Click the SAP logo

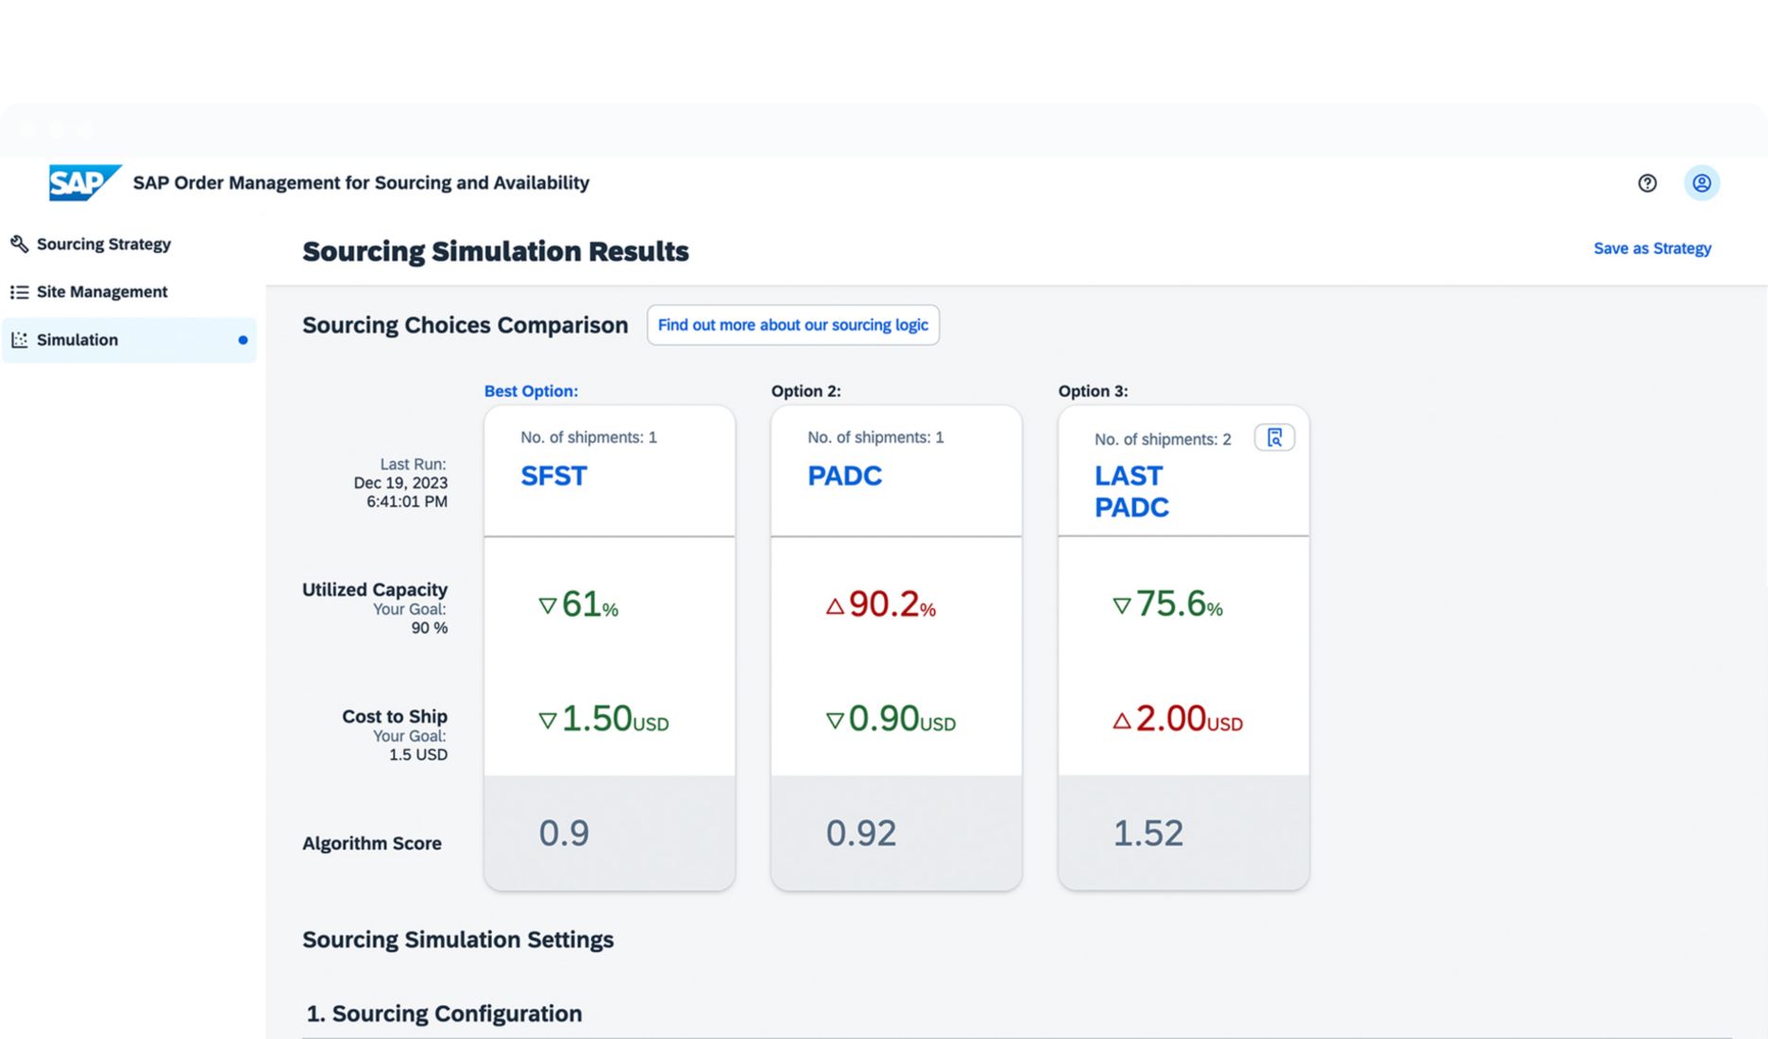click(84, 182)
